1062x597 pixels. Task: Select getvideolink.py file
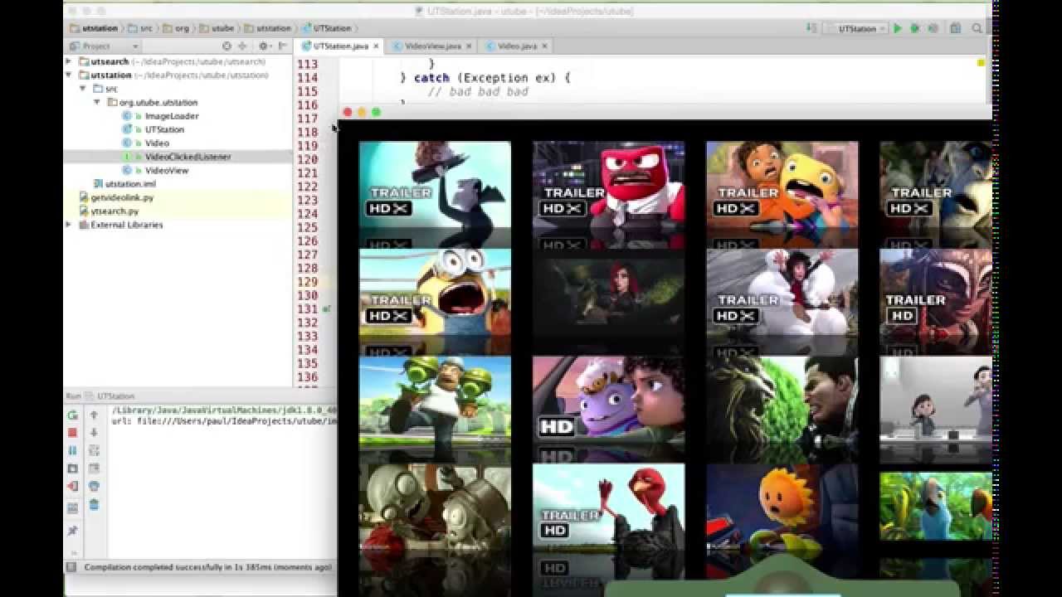(122, 197)
